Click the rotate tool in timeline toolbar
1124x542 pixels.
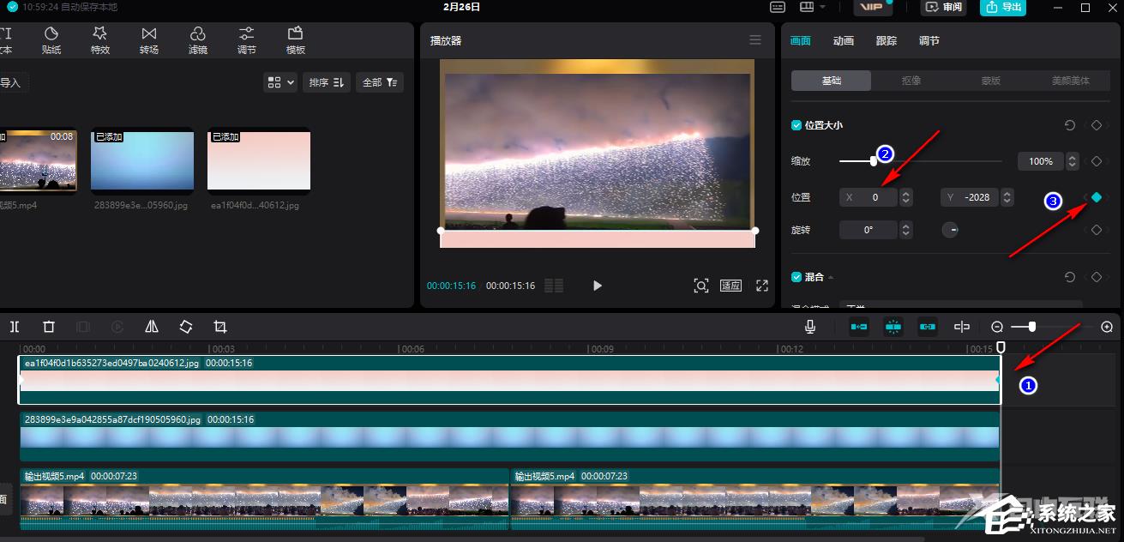[x=186, y=327]
